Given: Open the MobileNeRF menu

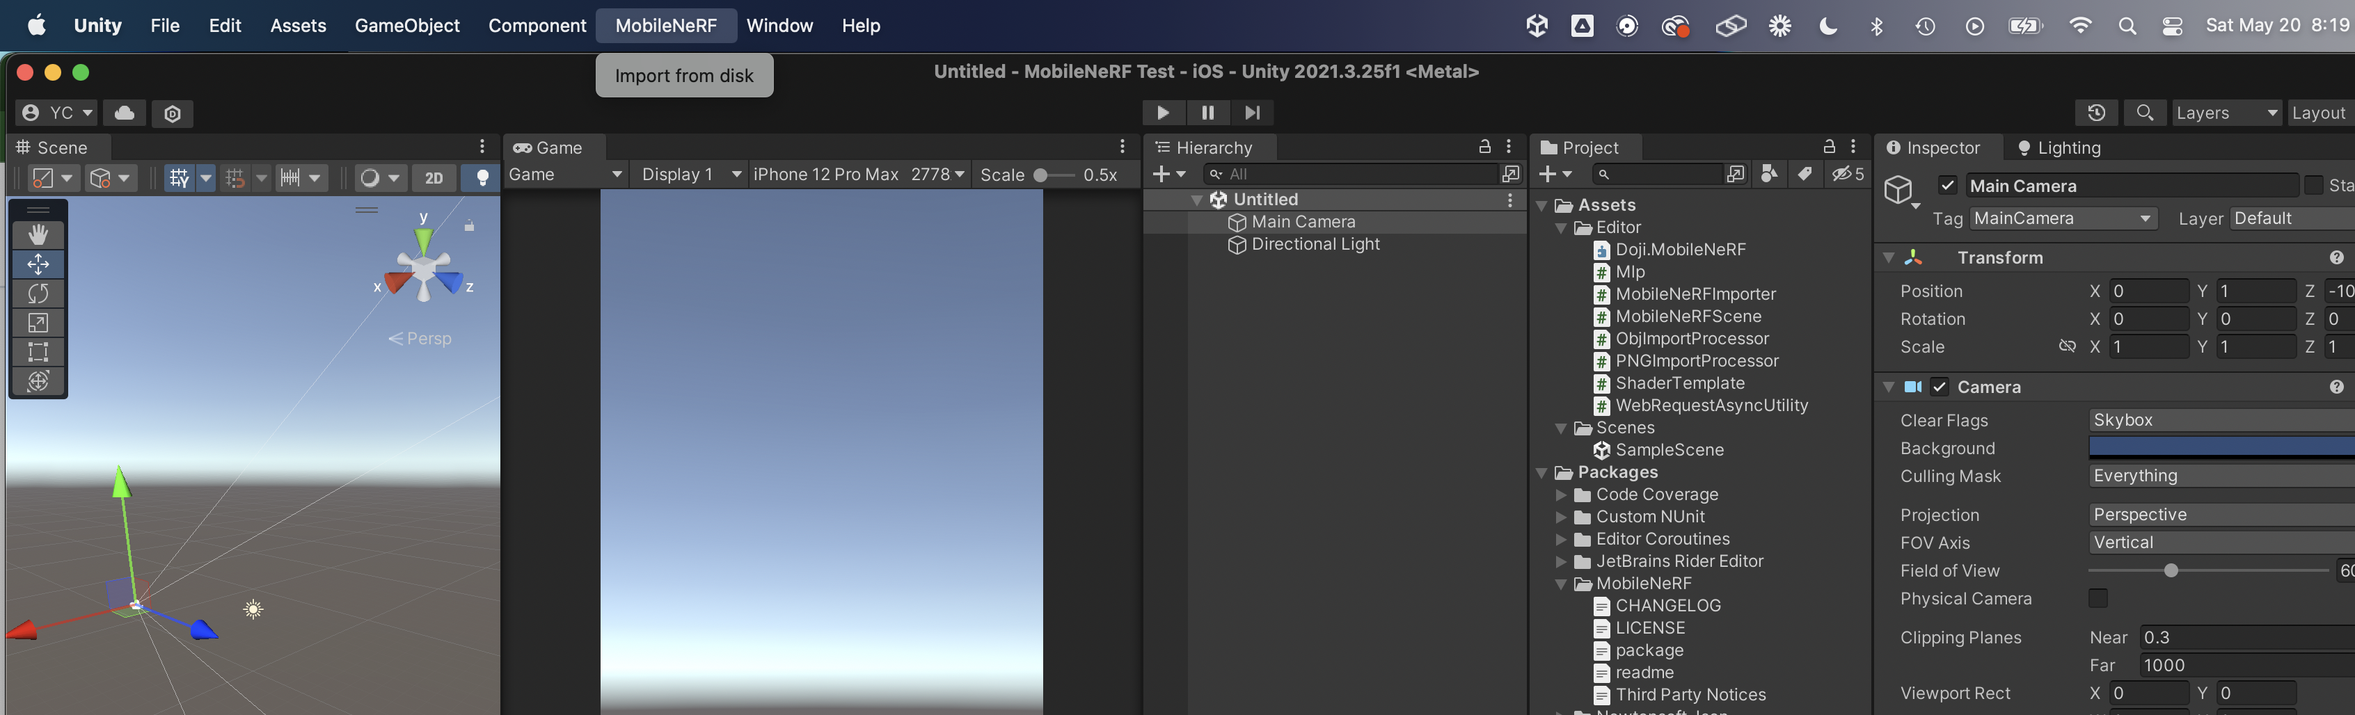Looking at the screenshot, I should [665, 26].
